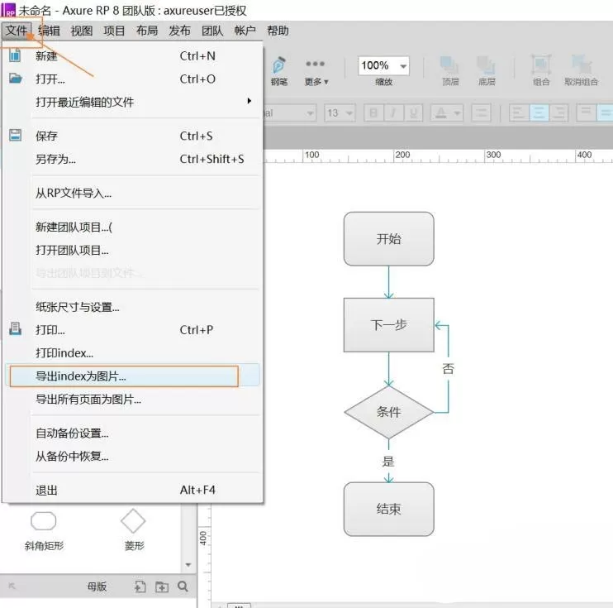Toggle underline text formatting button
This screenshot has height=608, width=613.
click(x=413, y=113)
